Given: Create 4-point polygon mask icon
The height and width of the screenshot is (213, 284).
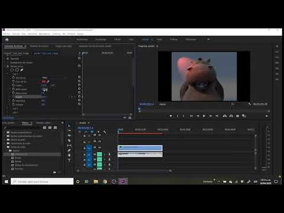Looking at the screenshot, I should click(x=17, y=70).
